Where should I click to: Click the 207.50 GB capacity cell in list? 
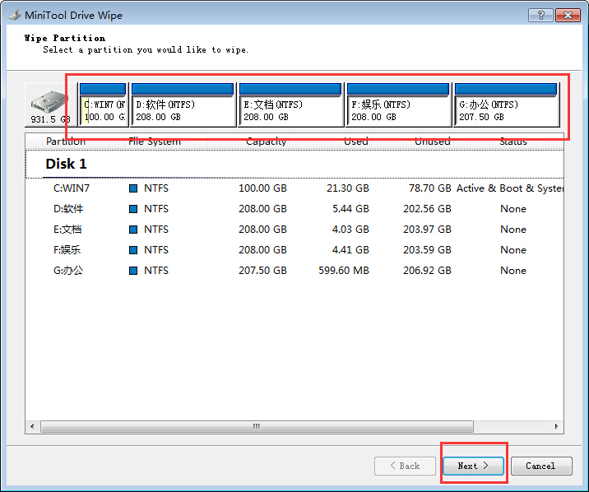[x=262, y=271]
